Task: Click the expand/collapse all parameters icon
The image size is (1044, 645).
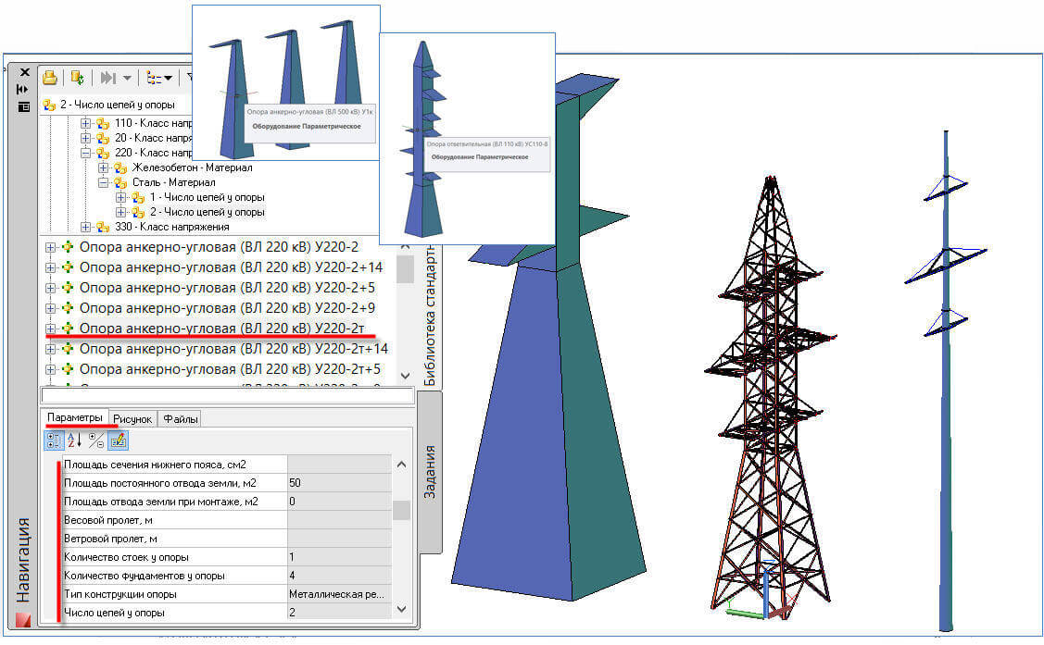Action: point(96,440)
